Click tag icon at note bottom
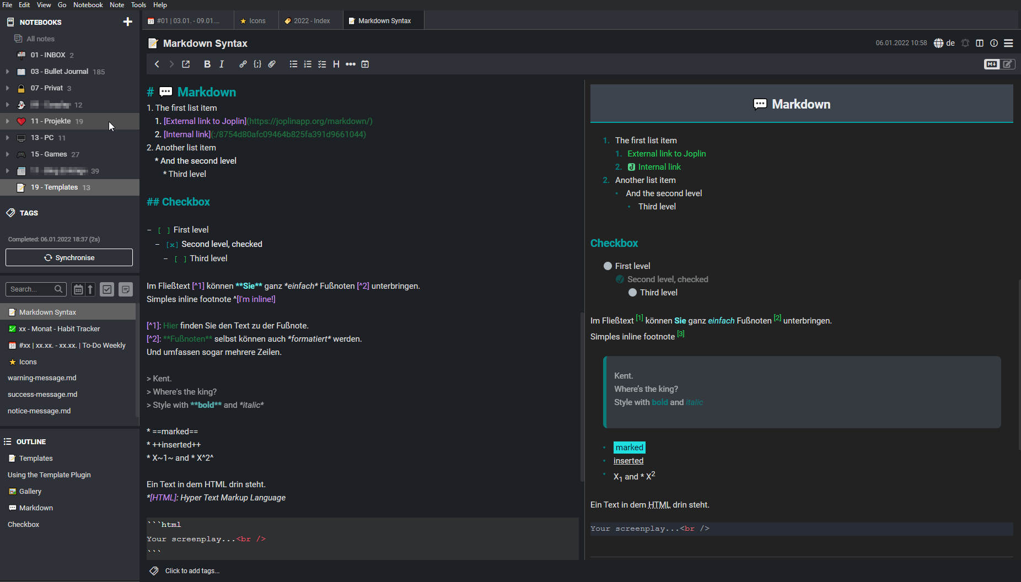Image resolution: width=1021 pixels, height=582 pixels. 154,571
